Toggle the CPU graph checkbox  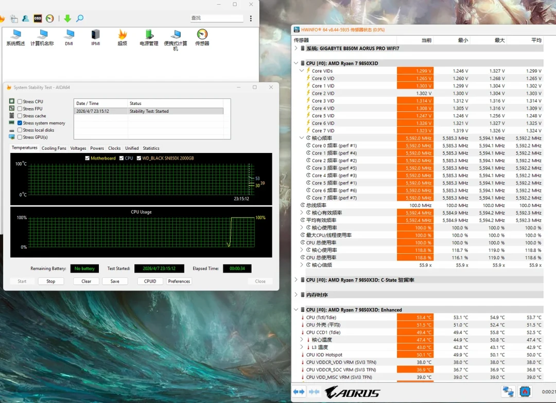coord(121,158)
